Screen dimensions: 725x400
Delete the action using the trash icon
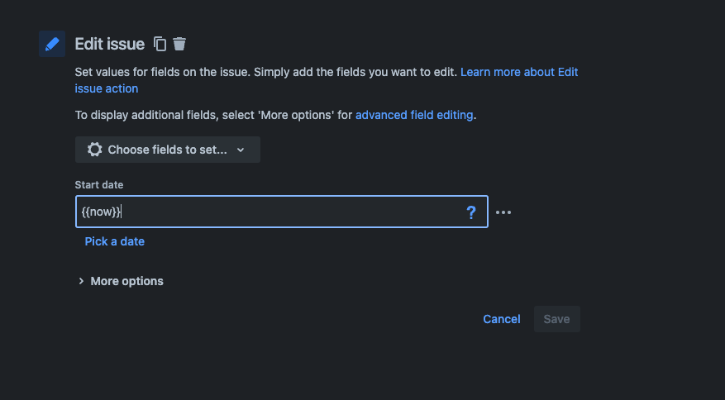(179, 44)
